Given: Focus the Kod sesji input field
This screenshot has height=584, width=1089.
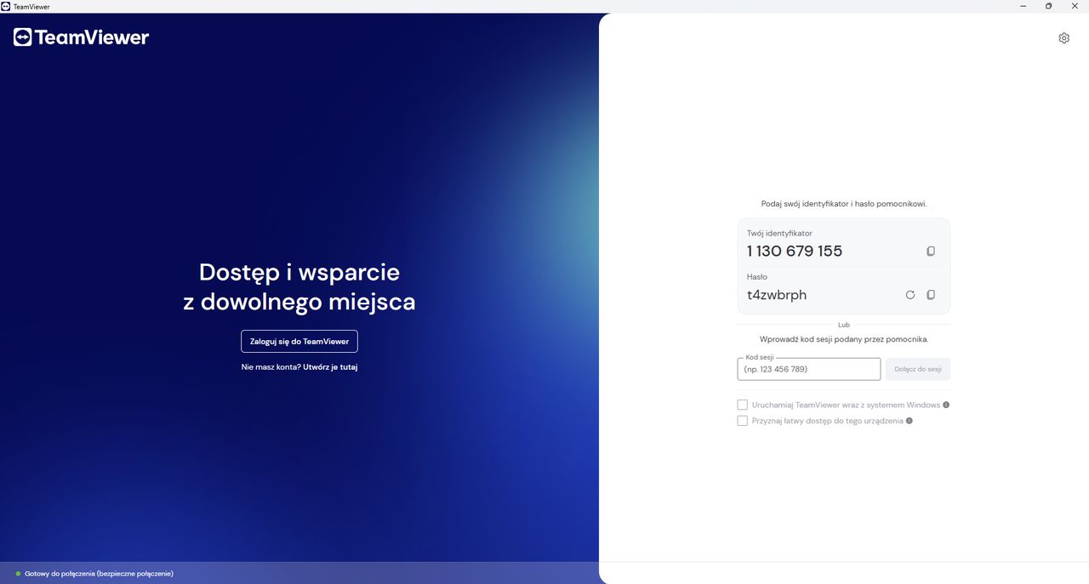Looking at the screenshot, I should tap(809, 369).
